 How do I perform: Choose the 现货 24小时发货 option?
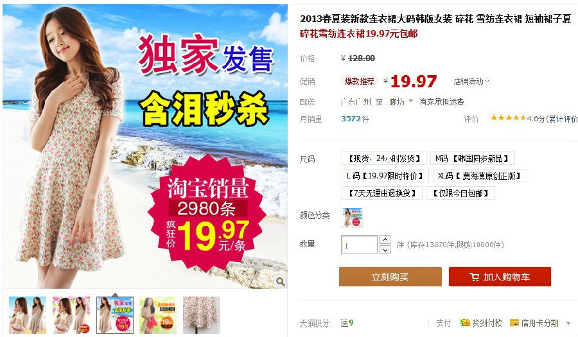pyautogui.click(x=384, y=159)
